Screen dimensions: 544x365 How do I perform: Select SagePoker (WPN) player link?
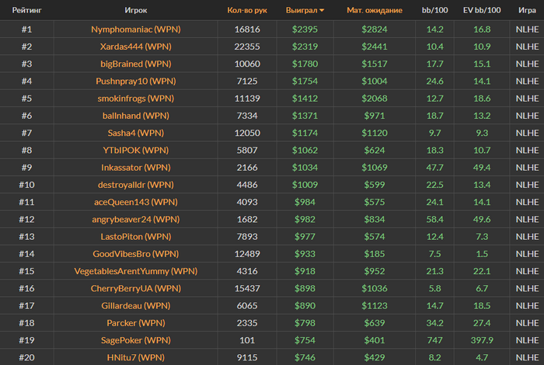(x=136, y=340)
